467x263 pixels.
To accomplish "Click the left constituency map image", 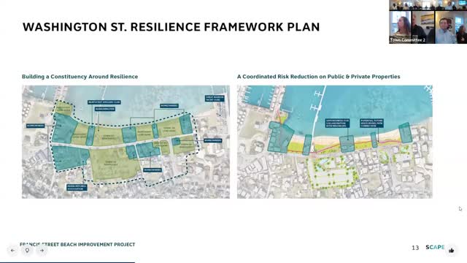I will 126,142.
